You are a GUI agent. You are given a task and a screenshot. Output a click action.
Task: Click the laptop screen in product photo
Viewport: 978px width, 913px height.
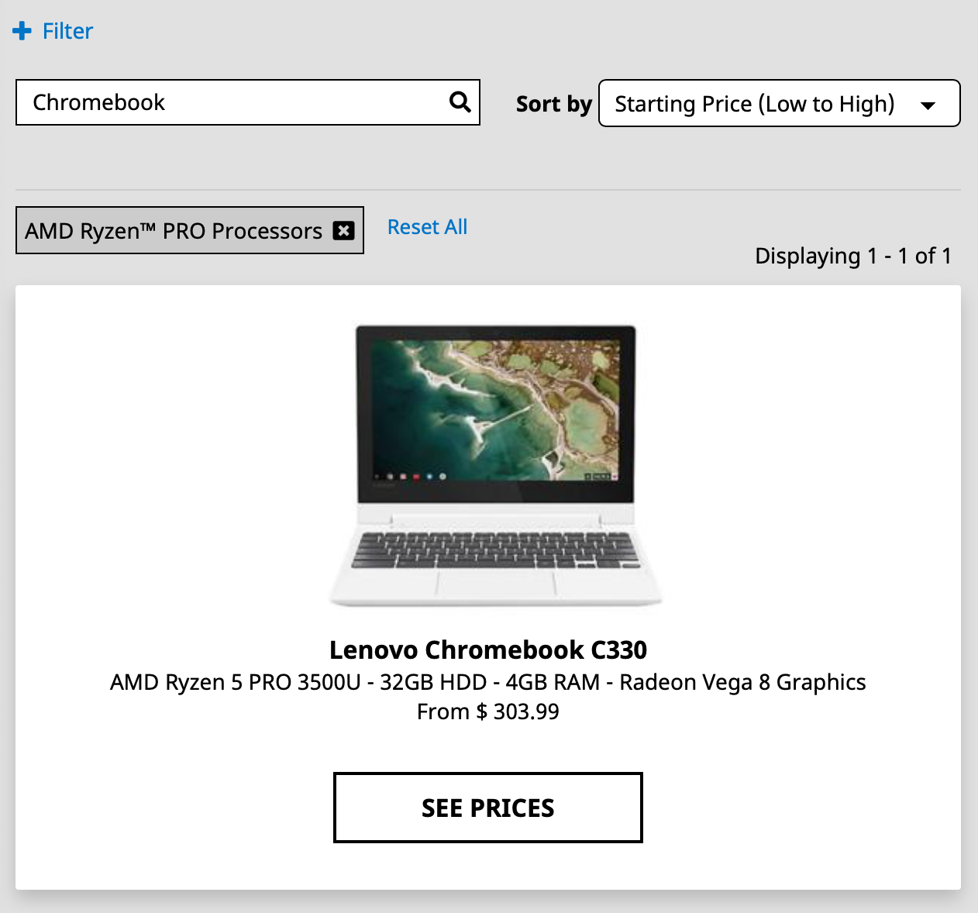496,411
